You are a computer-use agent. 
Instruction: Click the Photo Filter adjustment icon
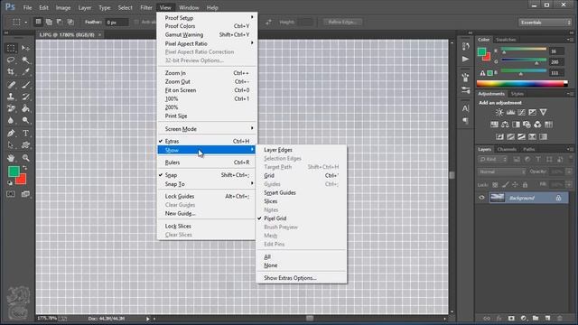point(527,125)
